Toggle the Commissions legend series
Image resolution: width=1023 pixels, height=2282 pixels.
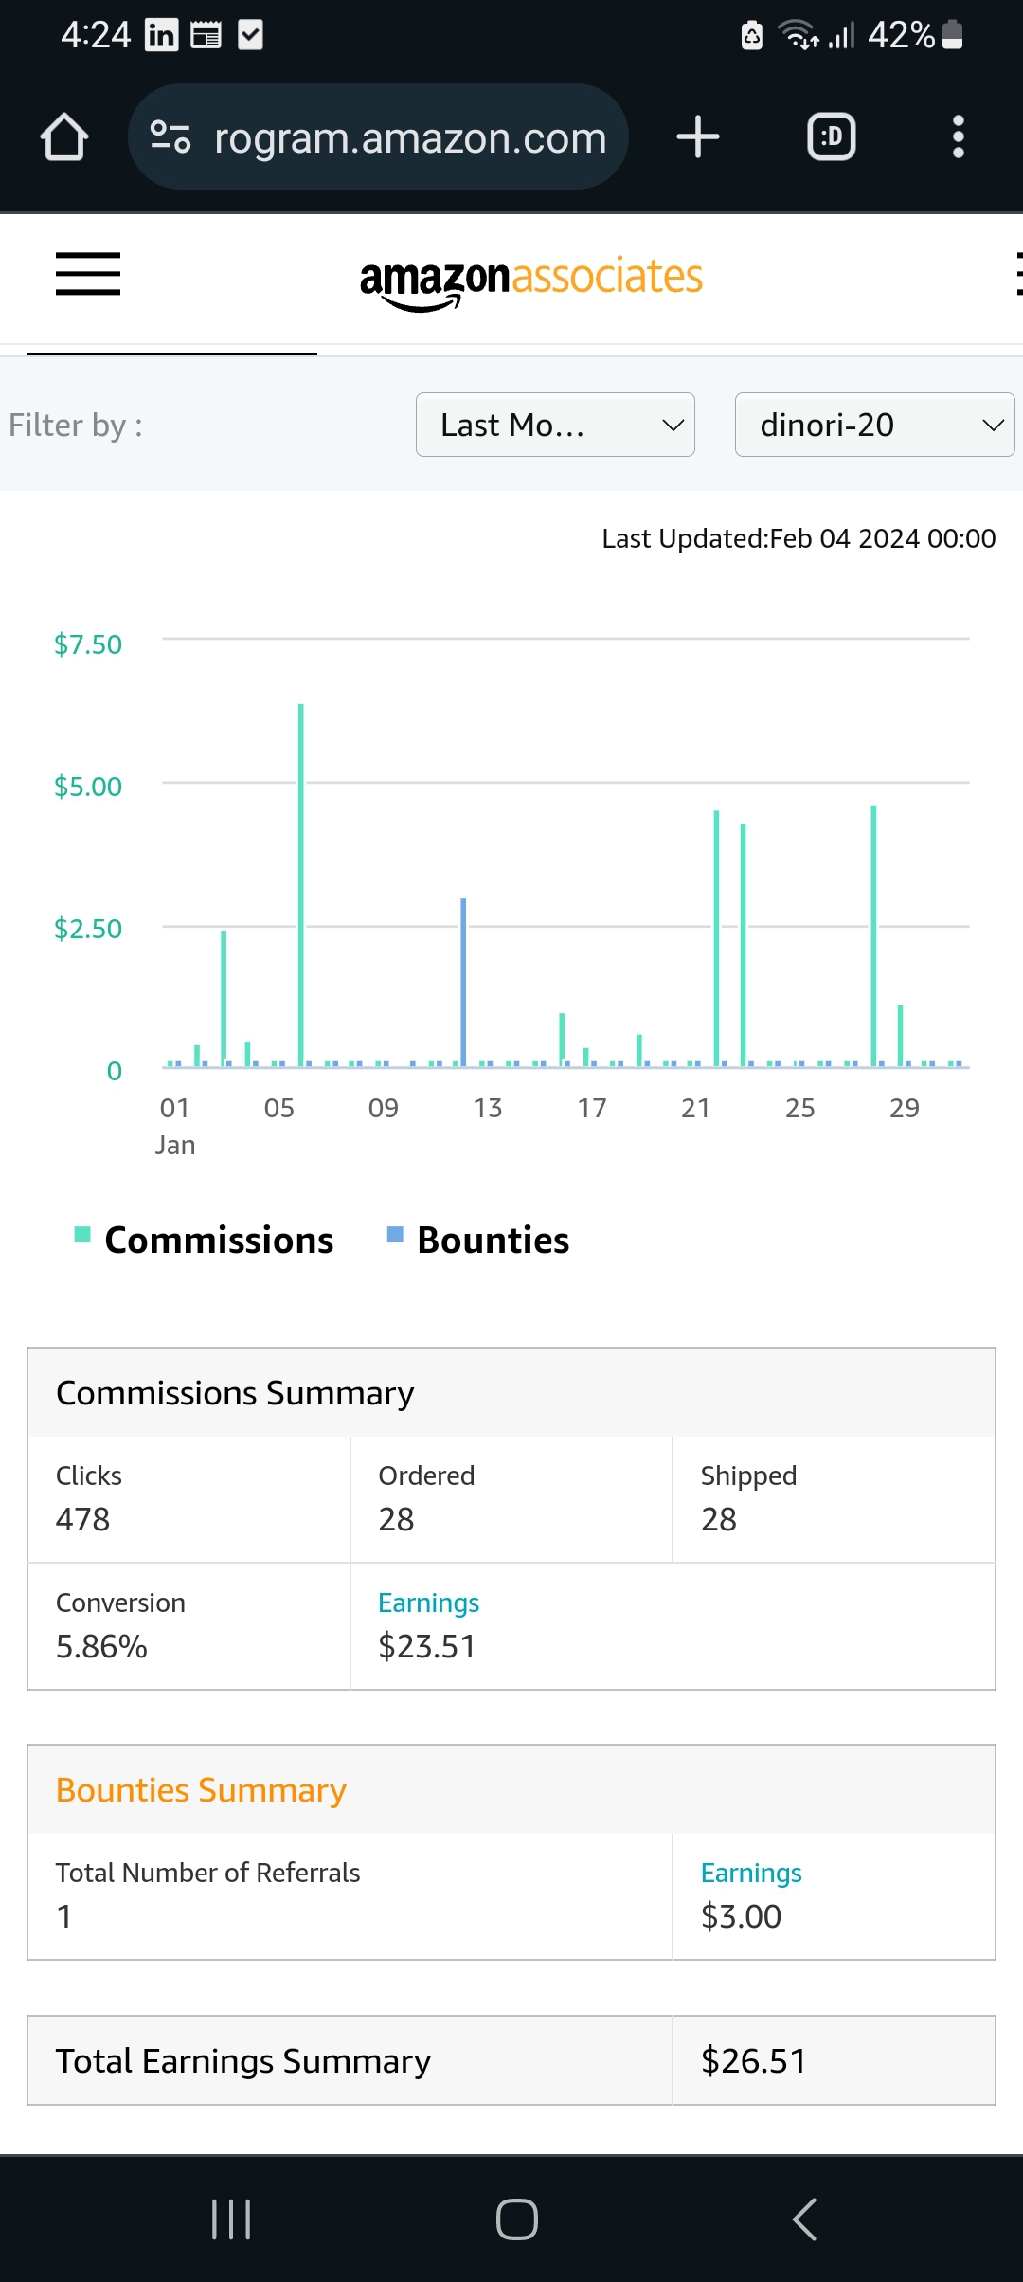pyautogui.click(x=205, y=1240)
